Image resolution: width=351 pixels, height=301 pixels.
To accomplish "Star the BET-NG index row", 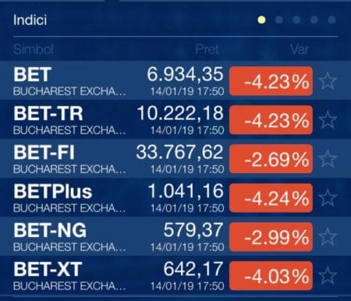I will (x=328, y=236).
